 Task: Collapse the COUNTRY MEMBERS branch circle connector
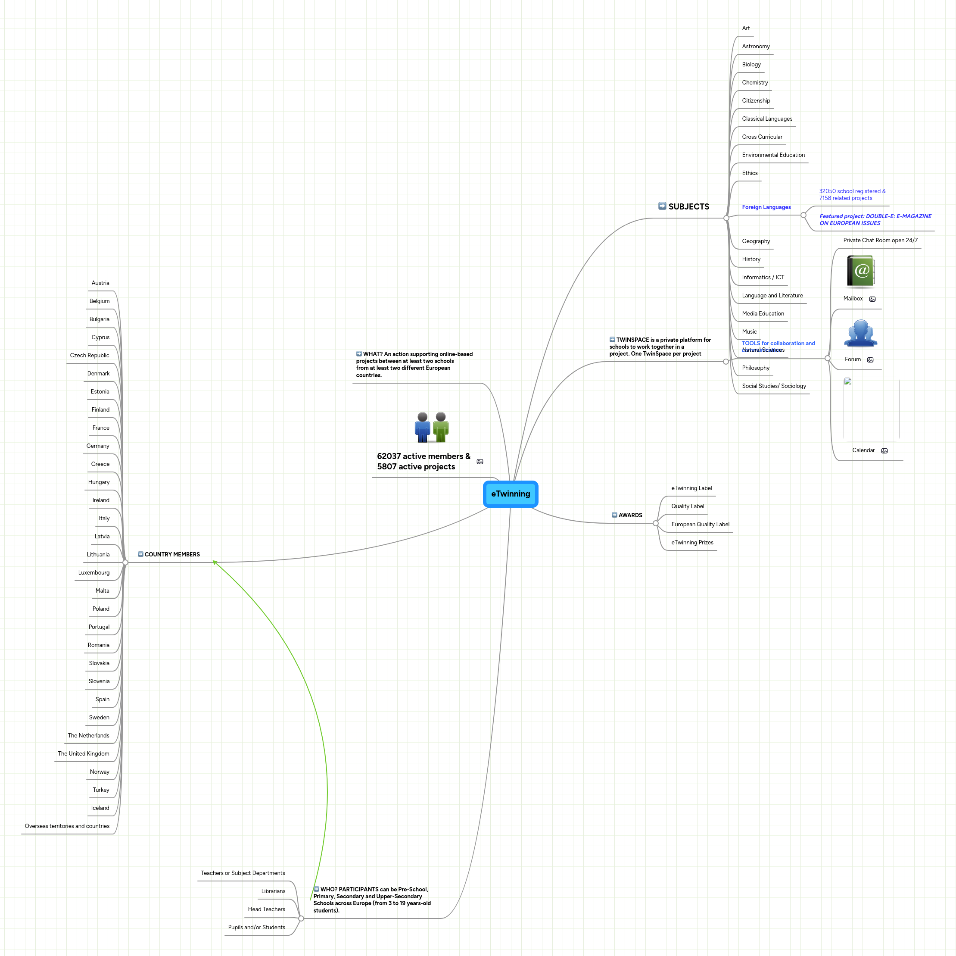pos(125,562)
